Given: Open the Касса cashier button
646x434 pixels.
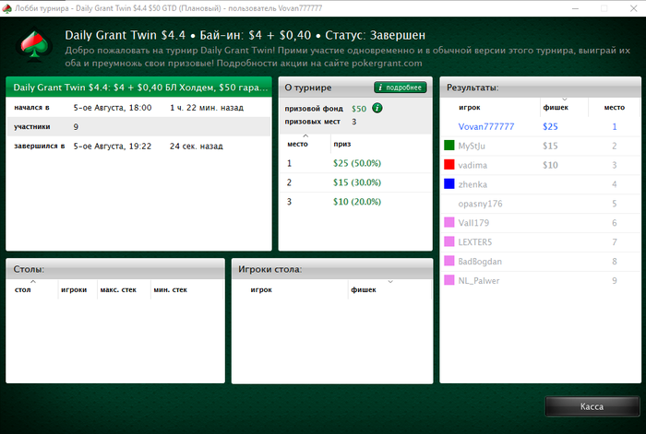Looking at the screenshot, I should [x=592, y=406].
